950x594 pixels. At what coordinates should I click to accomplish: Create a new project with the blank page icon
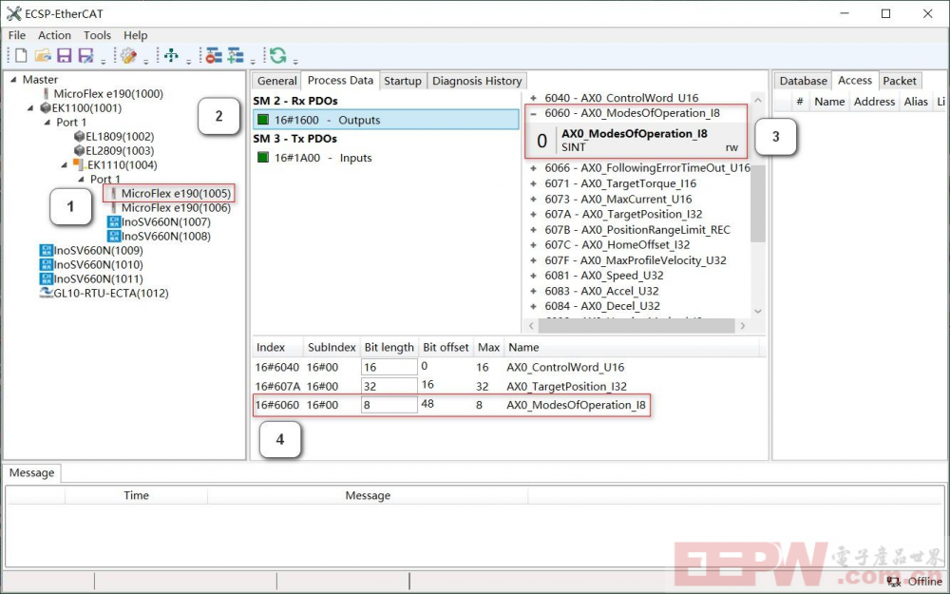(21, 56)
